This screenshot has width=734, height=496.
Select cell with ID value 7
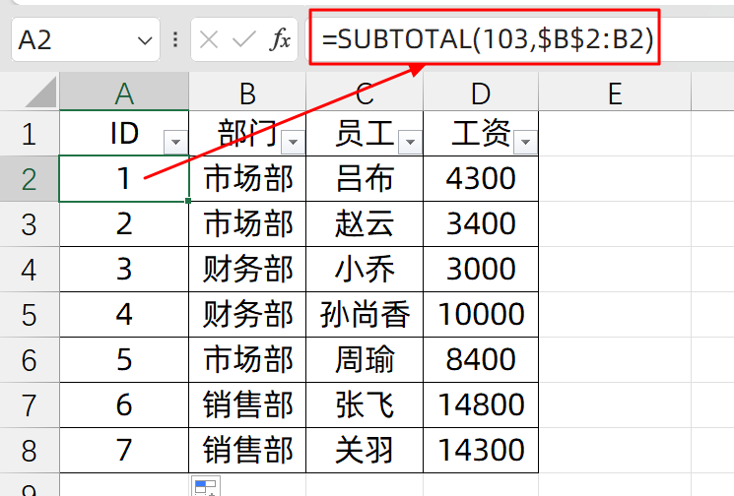tap(124, 450)
